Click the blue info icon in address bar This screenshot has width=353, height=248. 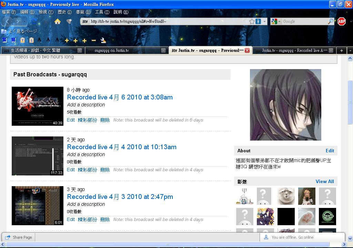tap(258, 21)
